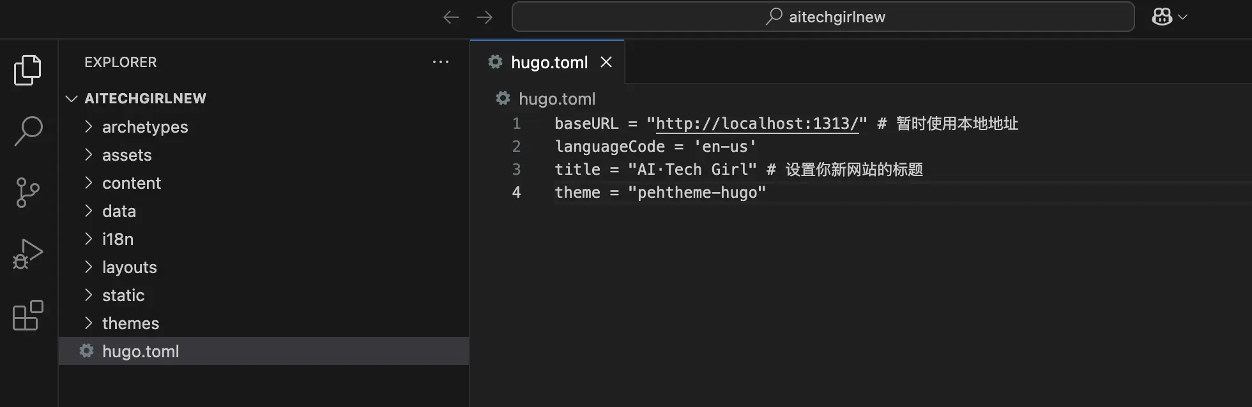Go back with the left arrow
The height and width of the screenshot is (407, 1252).
click(x=451, y=17)
